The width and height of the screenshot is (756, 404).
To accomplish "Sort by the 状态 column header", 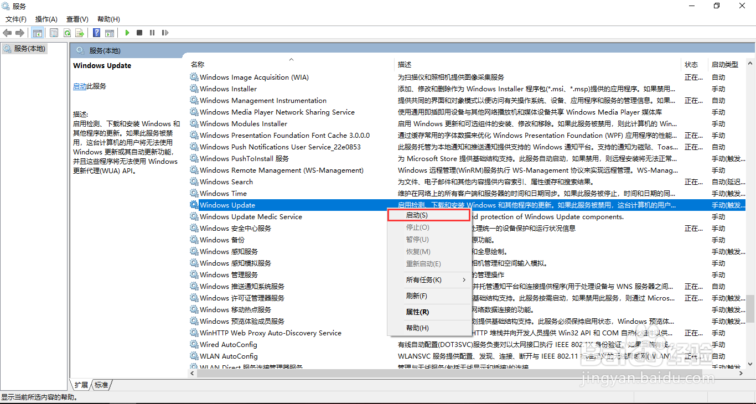I will [x=694, y=64].
